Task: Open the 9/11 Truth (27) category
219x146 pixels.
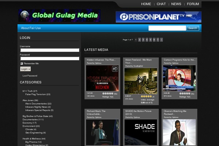Action: click(x=30, y=91)
